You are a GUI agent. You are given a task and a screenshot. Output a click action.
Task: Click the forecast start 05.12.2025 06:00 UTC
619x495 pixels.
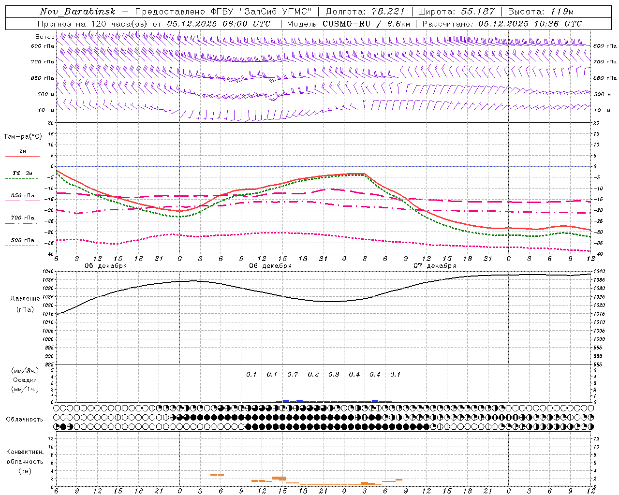[x=219, y=24]
